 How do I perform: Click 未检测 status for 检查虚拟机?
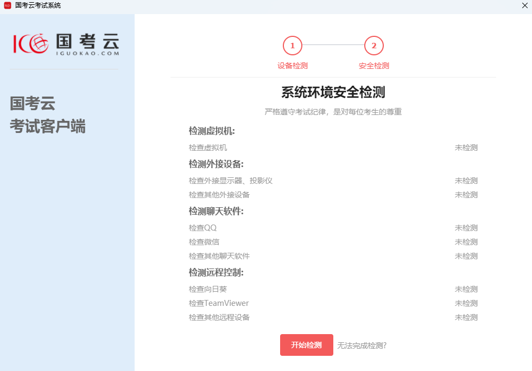pyautogui.click(x=466, y=148)
